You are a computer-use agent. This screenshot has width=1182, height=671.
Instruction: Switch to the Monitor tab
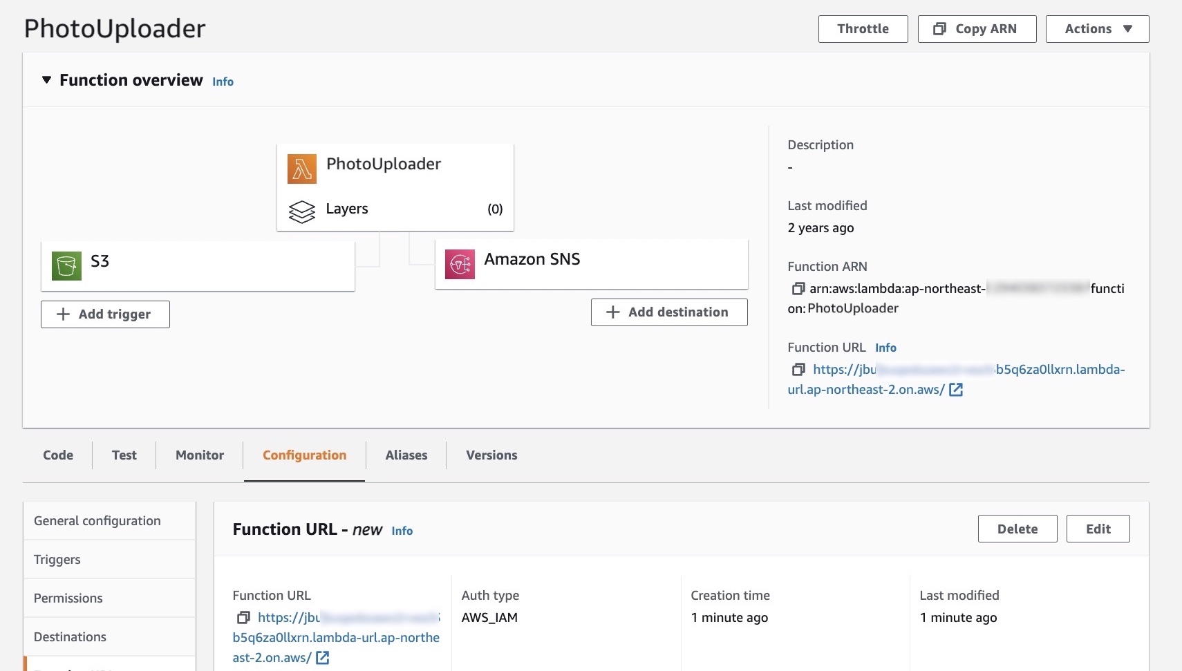tap(199, 455)
